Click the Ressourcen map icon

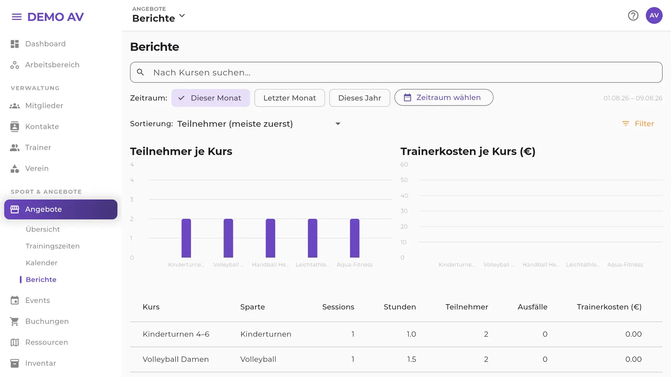point(15,342)
